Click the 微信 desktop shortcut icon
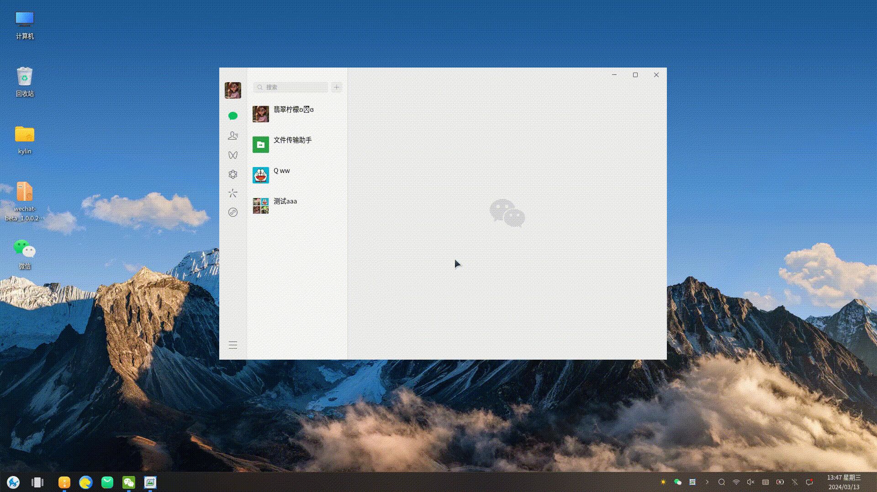877x492 pixels. (25, 250)
